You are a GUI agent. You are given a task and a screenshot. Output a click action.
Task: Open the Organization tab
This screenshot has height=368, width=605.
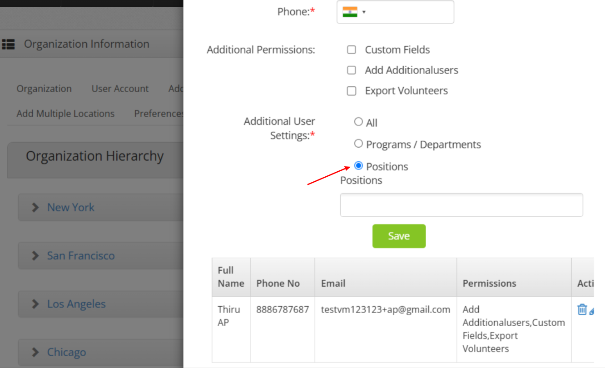click(44, 89)
